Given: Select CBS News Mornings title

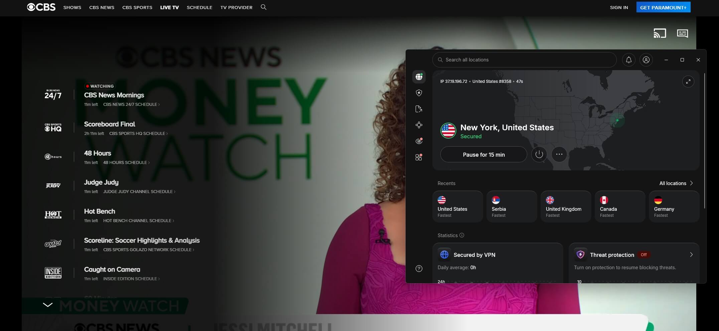Looking at the screenshot, I should [x=114, y=95].
